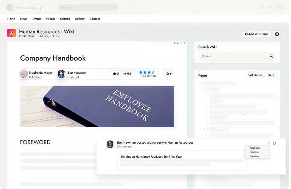This screenshot has width=291, height=189.
Task: Click the magnifier in the top search bar
Action: pyautogui.click(x=114, y=7)
